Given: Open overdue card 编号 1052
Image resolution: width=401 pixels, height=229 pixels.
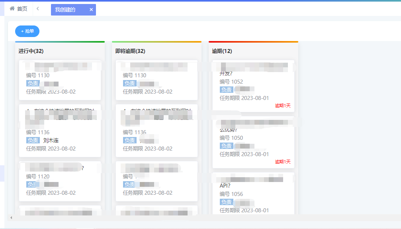Looking at the screenshot, I should (253, 86).
